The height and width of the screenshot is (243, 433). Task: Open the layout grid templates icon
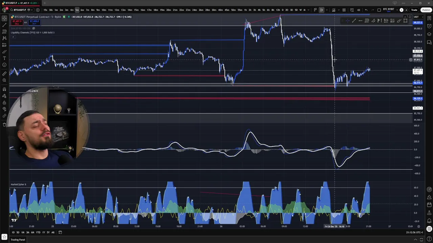[344, 10]
